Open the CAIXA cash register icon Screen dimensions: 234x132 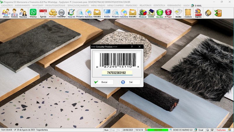click(x=151, y=13)
